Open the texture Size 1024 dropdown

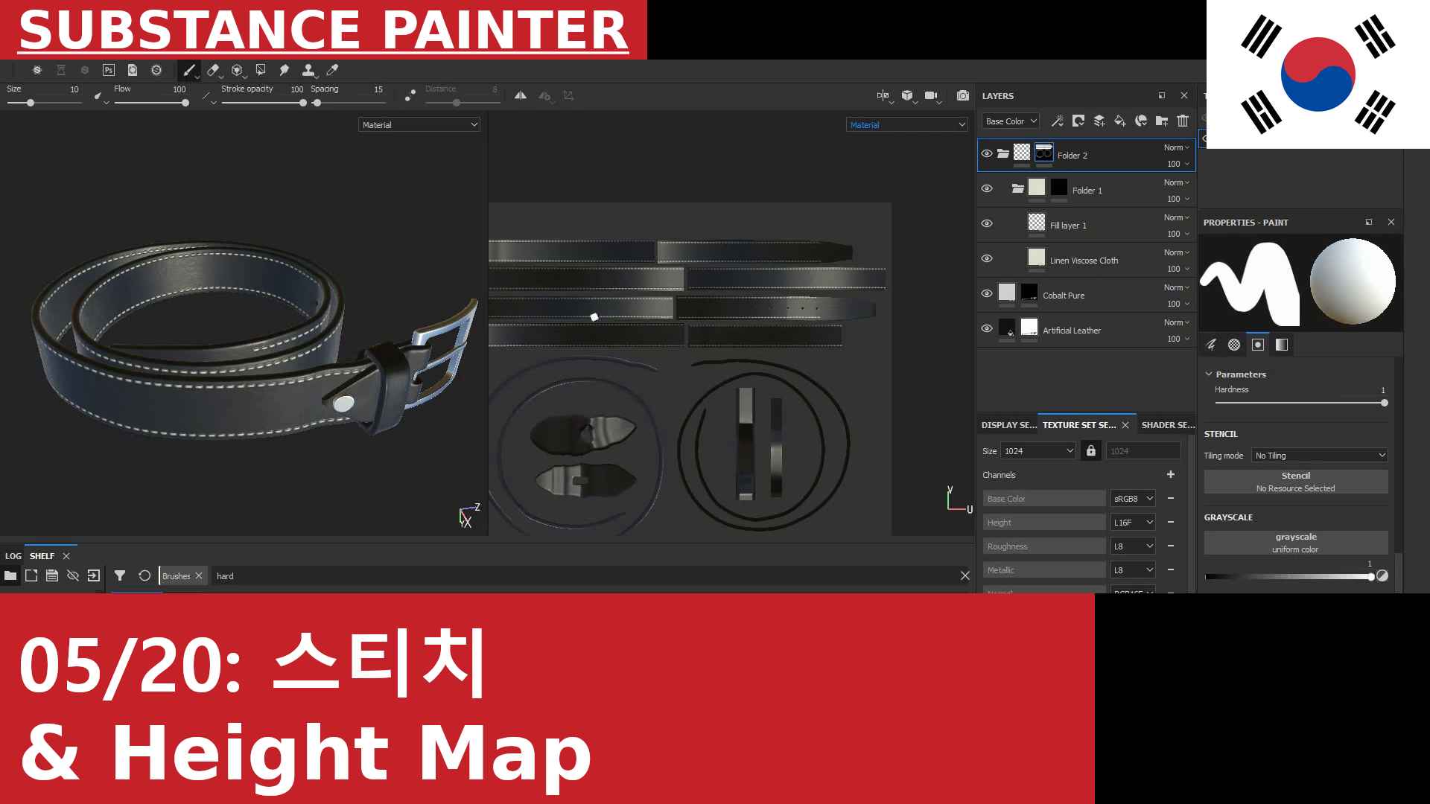[1038, 451]
